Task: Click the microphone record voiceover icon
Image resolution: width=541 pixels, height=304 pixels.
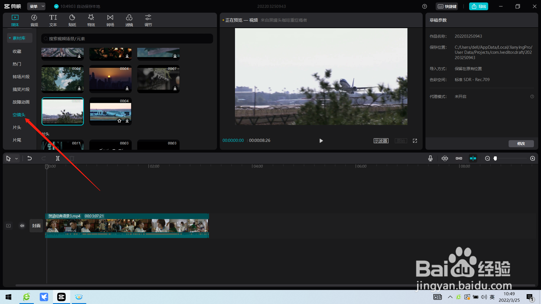Action: [430, 158]
